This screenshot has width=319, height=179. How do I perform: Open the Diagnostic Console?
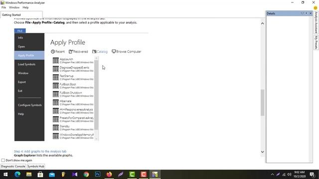click(13, 166)
